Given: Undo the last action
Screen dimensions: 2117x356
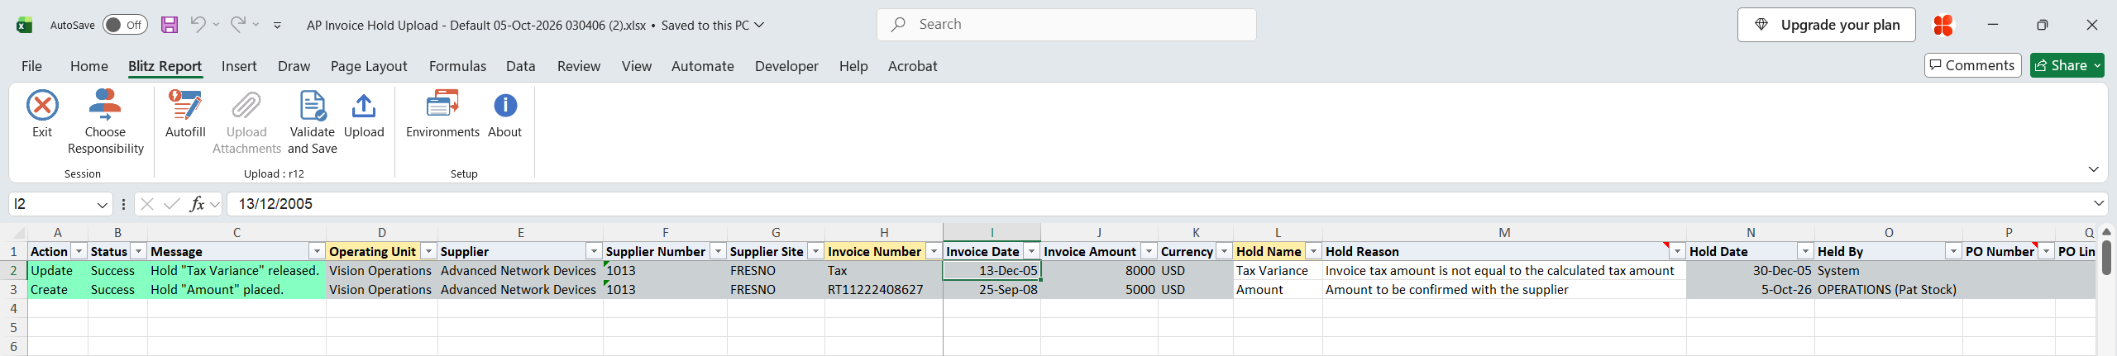Looking at the screenshot, I should (x=198, y=25).
